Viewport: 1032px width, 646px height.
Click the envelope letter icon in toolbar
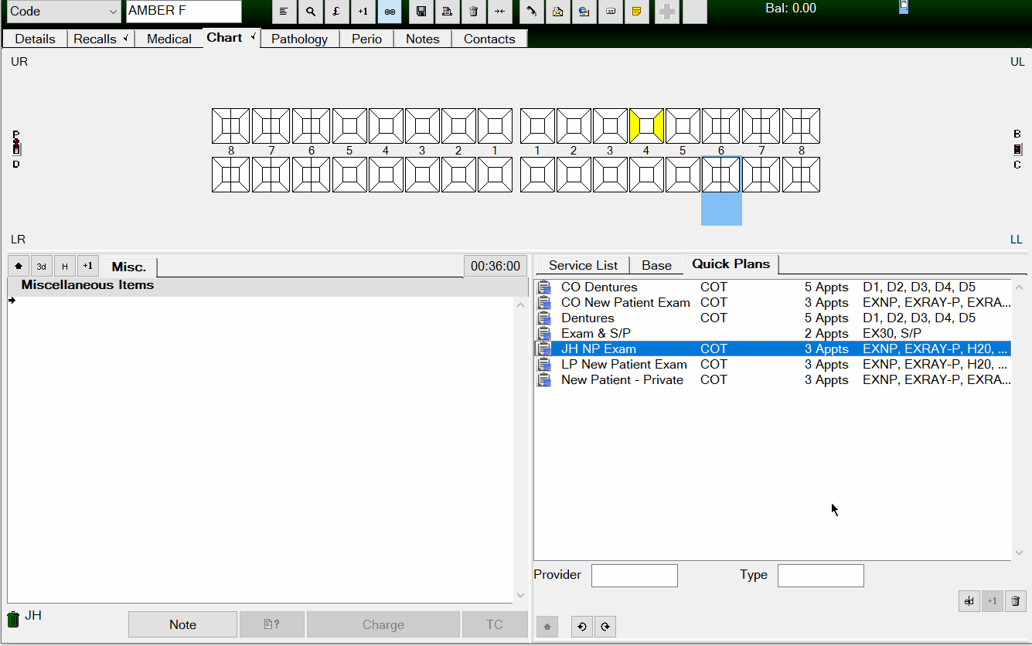pos(557,12)
